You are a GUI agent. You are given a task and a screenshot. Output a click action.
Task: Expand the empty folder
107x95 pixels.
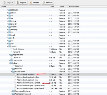(x=7, y=21)
